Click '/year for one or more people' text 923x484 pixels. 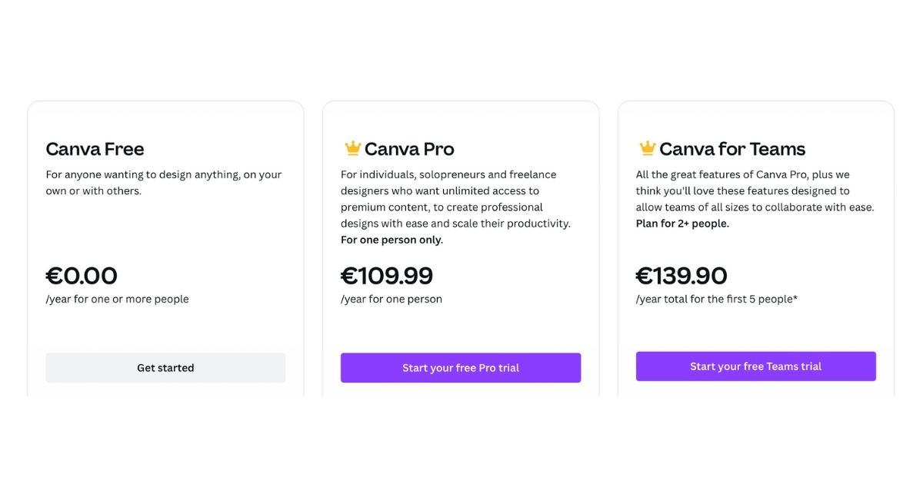[117, 299]
